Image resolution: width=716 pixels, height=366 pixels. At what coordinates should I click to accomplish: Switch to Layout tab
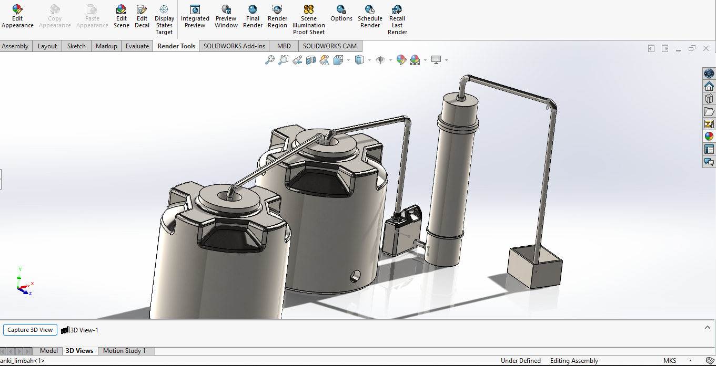[x=47, y=46]
